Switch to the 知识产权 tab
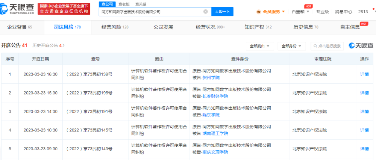 point(258,27)
